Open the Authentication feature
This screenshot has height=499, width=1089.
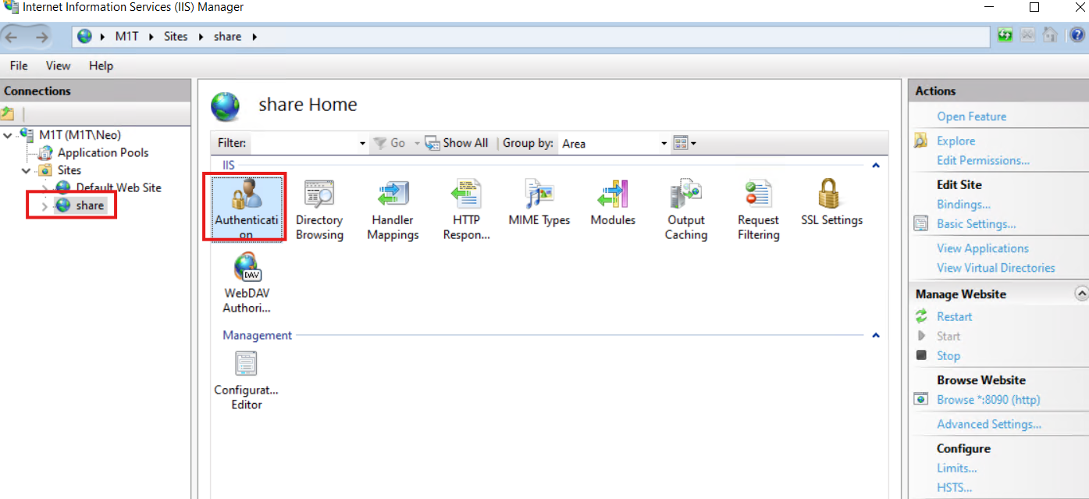(246, 208)
